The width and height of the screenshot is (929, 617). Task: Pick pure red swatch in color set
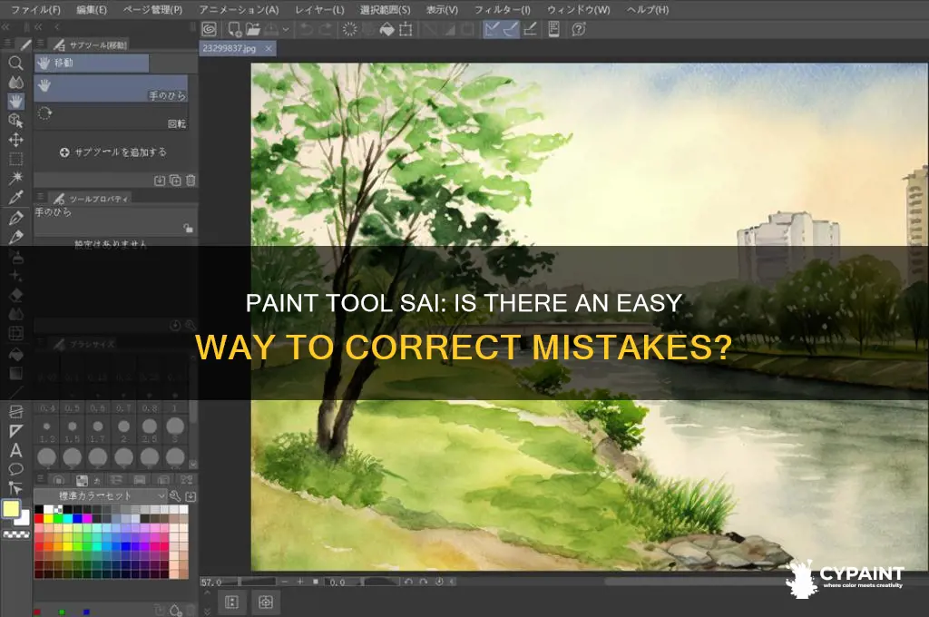(x=39, y=519)
